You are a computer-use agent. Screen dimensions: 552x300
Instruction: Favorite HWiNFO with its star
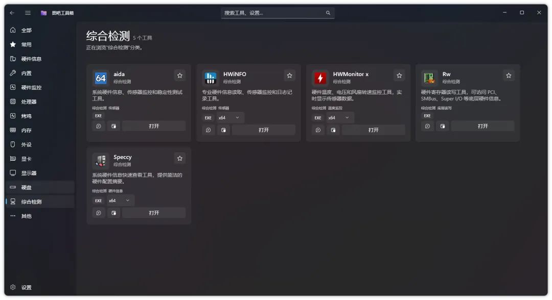pyautogui.click(x=289, y=76)
